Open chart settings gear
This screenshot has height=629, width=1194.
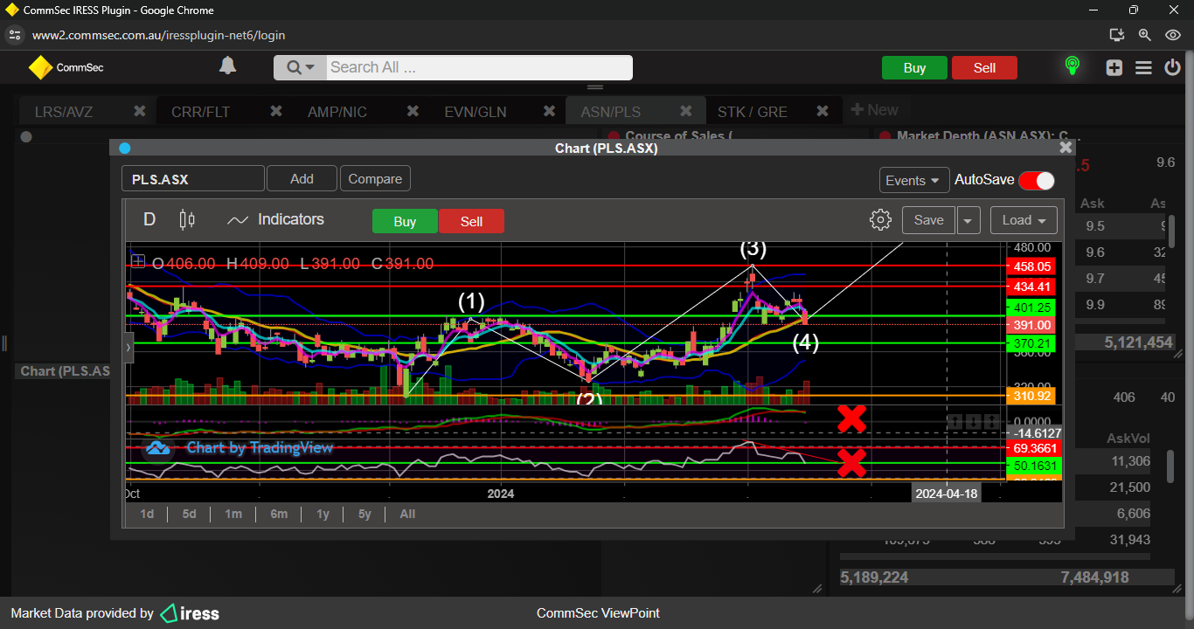pyautogui.click(x=880, y=220)
